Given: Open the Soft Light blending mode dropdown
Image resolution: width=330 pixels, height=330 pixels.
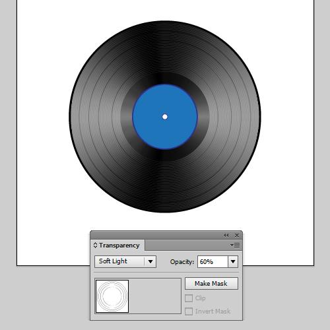Looking at the screenshot, I should pyautogui.click(x=125, y=261).
